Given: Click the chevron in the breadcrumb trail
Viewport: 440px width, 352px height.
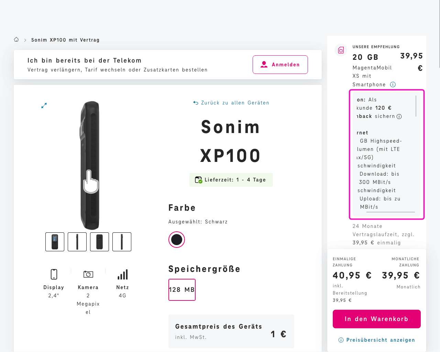Looking at the screenshot, I should tap(25, 40).
